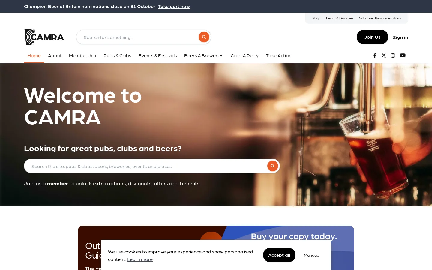
Task: Open the cookie Learn more link
Action: coord(140,259)
